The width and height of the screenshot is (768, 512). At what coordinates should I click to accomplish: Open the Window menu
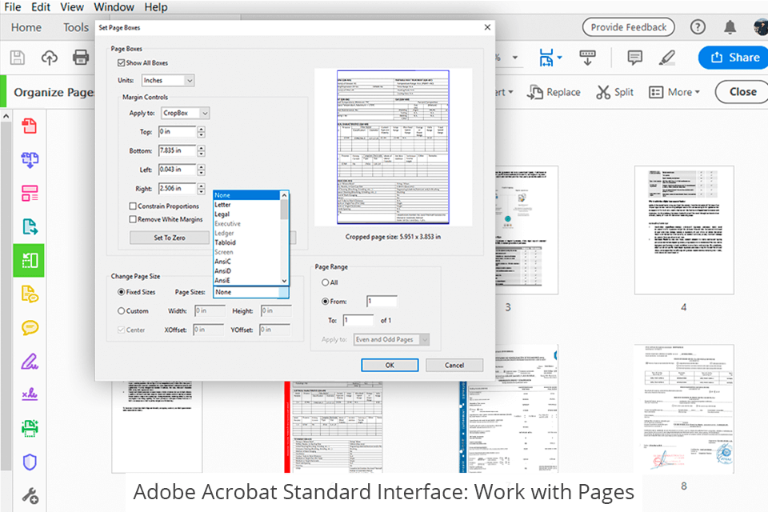(114, 7)
